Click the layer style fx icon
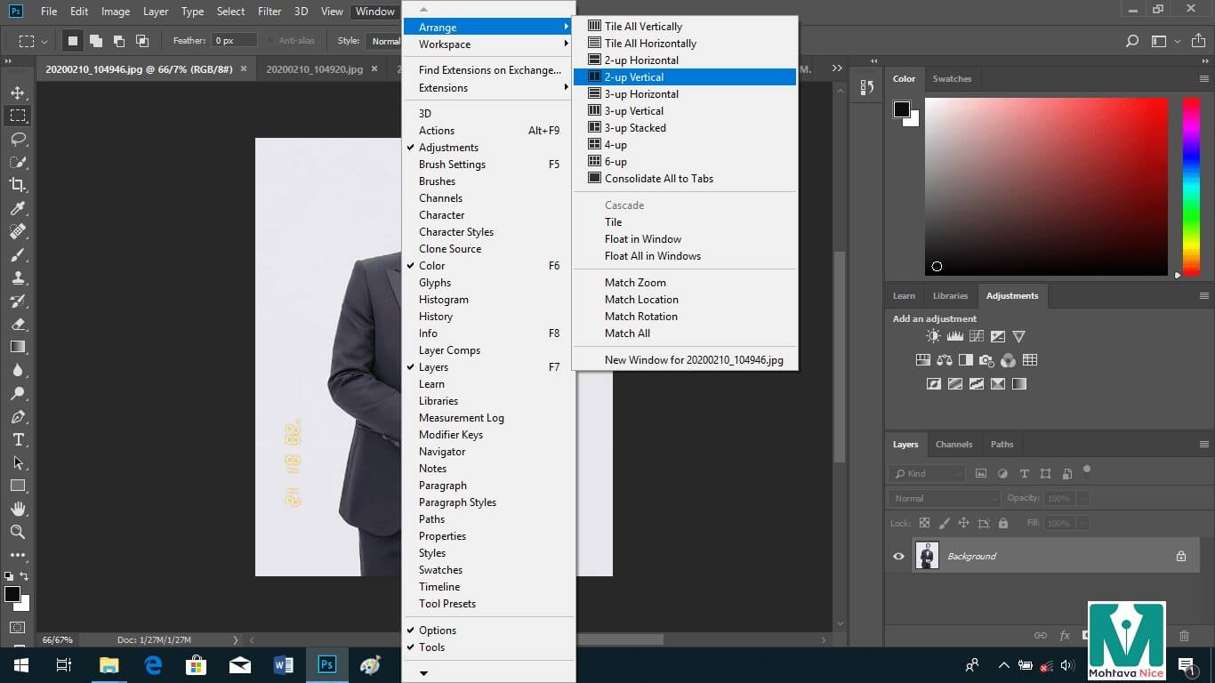Image resolution: width=1215 pixels, height=683 pixels. pos(1065,636)
